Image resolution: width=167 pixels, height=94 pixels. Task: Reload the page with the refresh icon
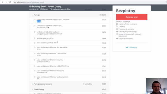click(x=10, y=2)
